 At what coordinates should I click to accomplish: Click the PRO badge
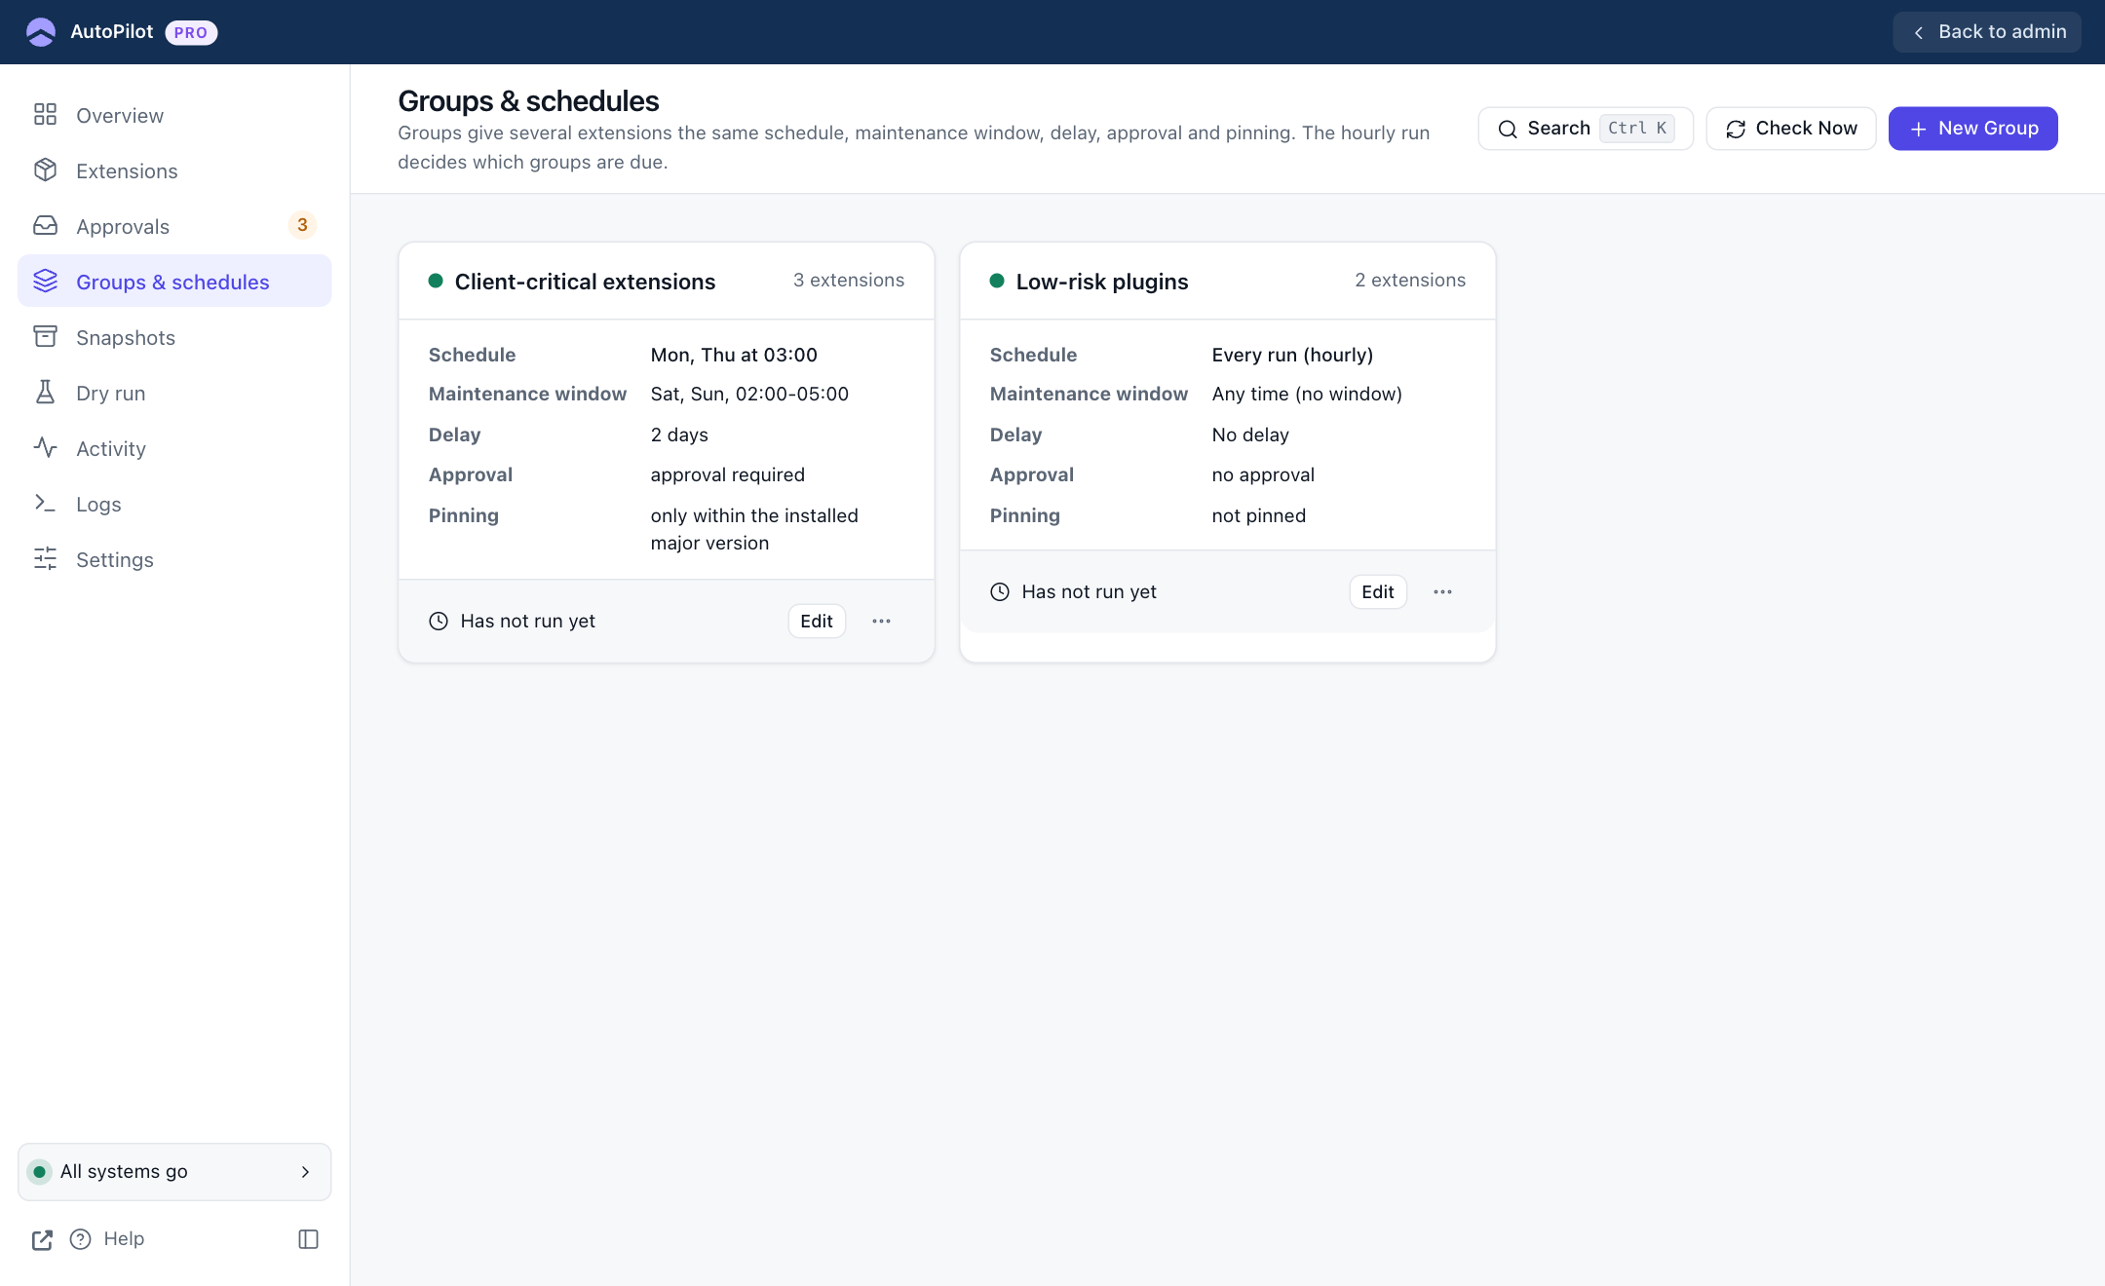click(x=191, y=32)
